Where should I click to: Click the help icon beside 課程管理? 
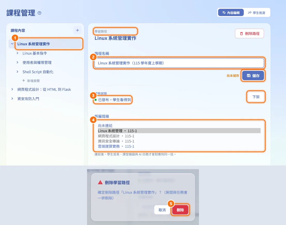[x=39, y=13]
